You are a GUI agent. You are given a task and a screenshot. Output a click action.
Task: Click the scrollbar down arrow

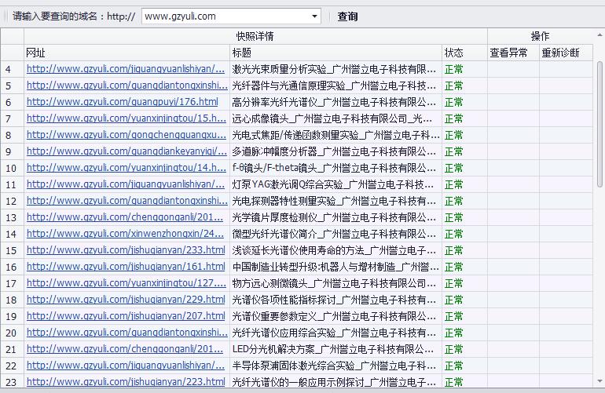tap(600, 382)
